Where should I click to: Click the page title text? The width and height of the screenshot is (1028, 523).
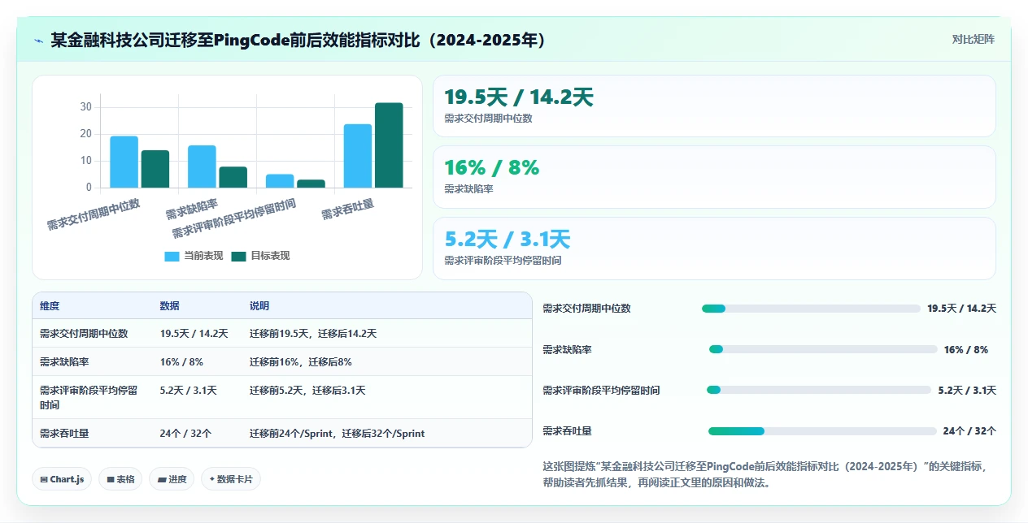298,40
